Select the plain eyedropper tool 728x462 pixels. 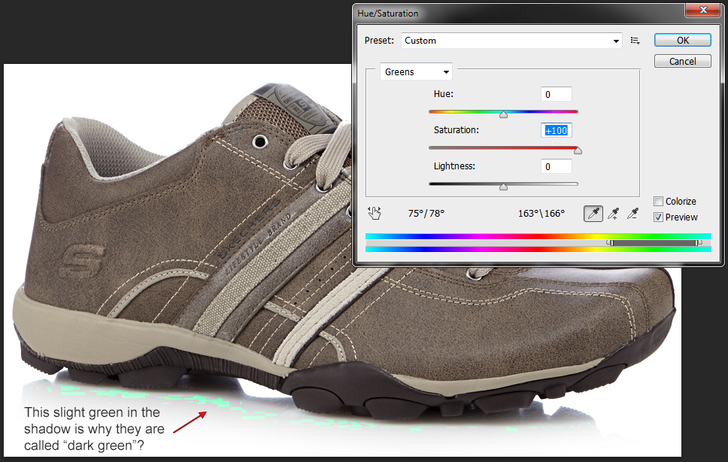(x=593, y=214)
